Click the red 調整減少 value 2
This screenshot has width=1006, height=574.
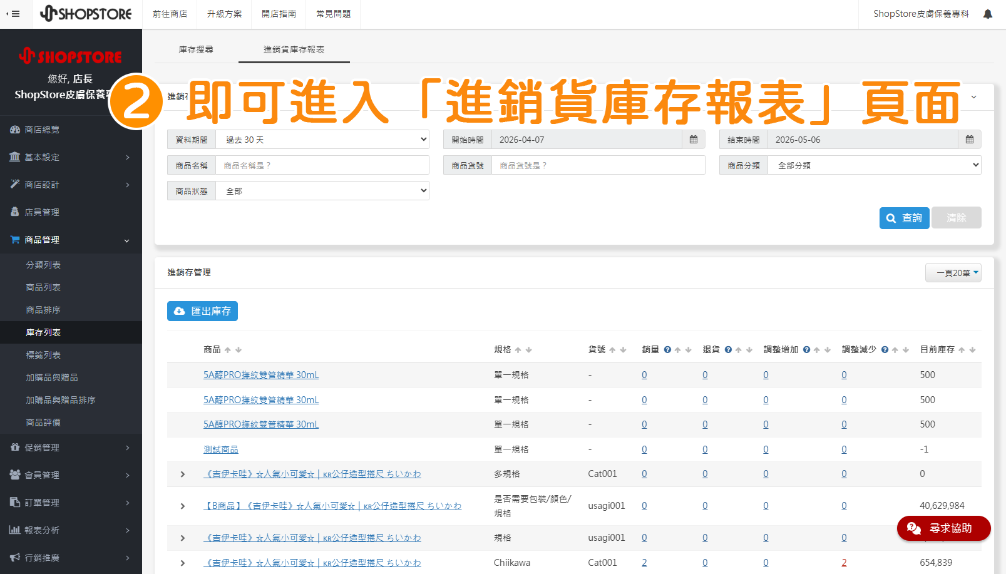pyautogui.click(x=844, y=563)
